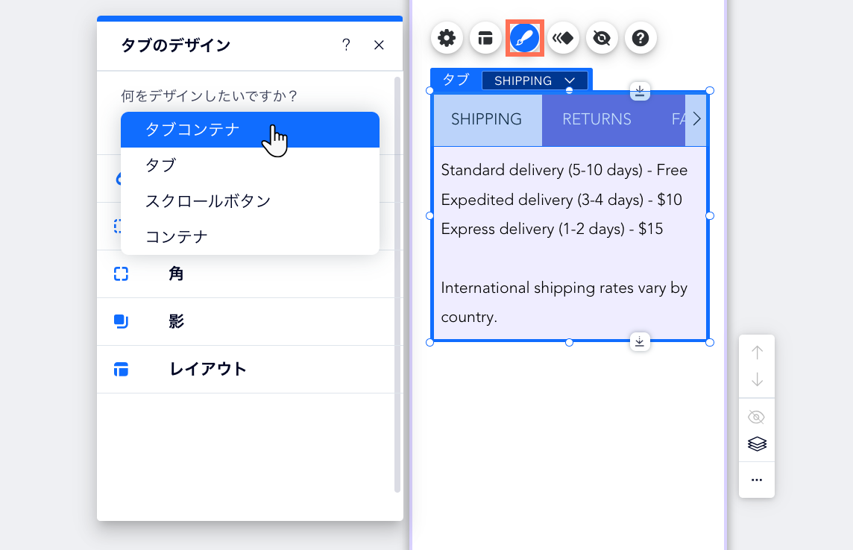Open the layers icon in right sidebar
Screen dimensions: 853x550
[x=757, y=443]
